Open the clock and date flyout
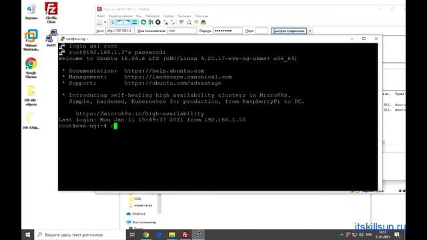This screenshot has height=240, width=427. [x=382, y=235]
